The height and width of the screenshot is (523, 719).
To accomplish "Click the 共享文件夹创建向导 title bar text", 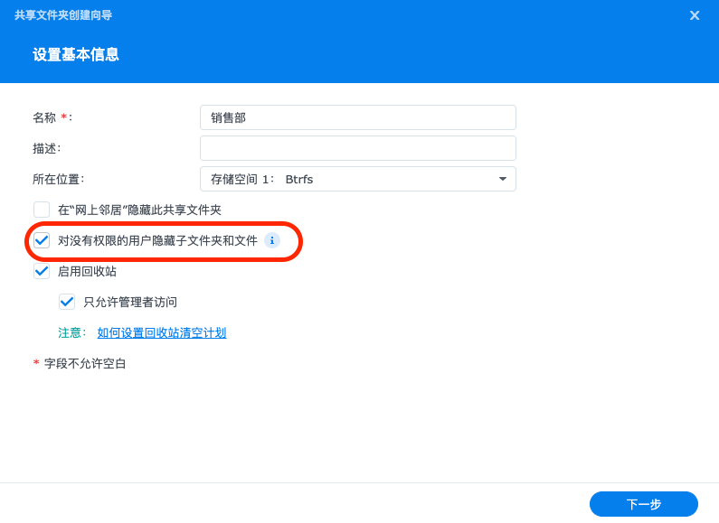I will coord(63,15).
